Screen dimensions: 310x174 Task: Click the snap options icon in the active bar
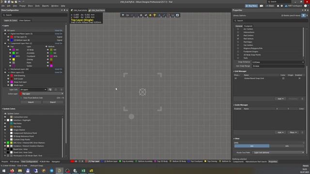coord(127,15)
